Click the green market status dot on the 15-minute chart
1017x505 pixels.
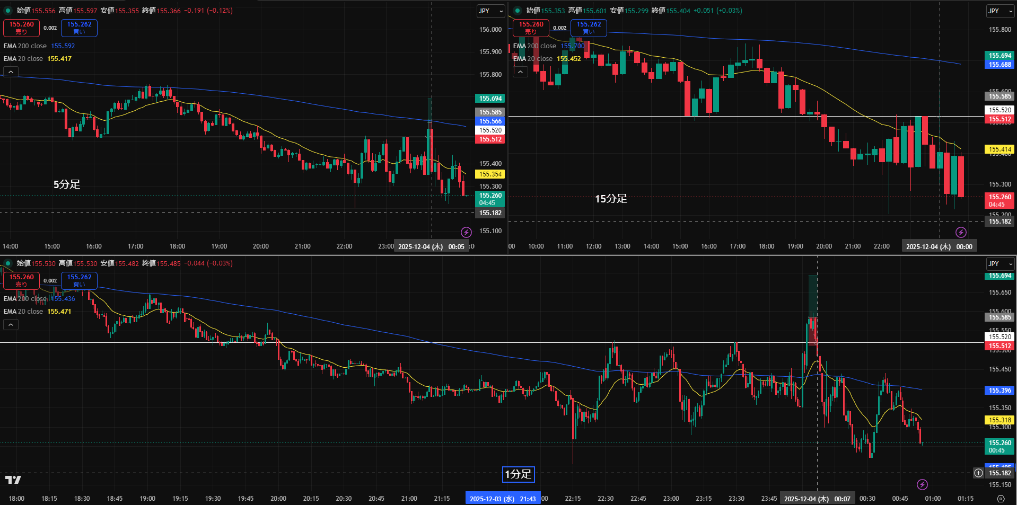click(x=518, y=11)
